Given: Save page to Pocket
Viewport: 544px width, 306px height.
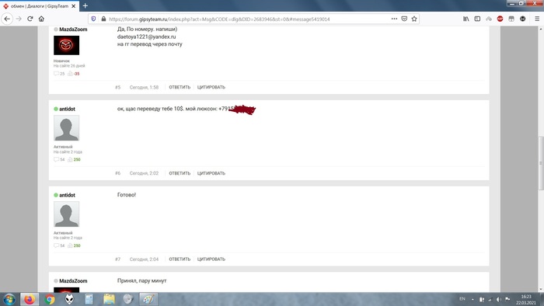Looking at the screenshot, I should (404, 19).
